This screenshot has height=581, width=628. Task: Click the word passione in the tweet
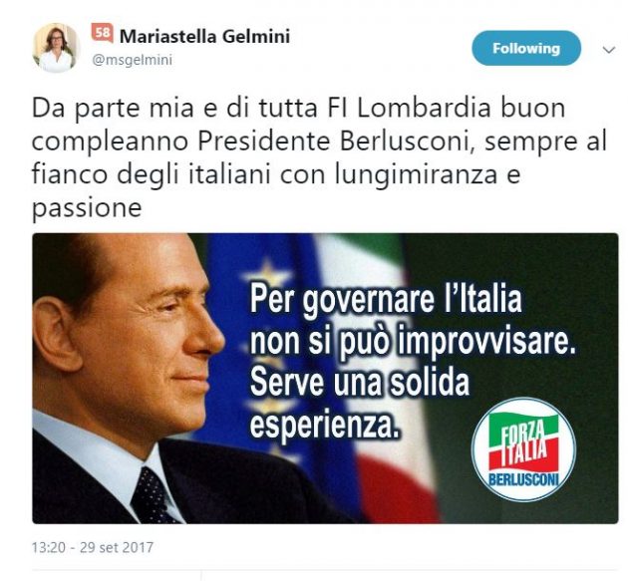87,208
